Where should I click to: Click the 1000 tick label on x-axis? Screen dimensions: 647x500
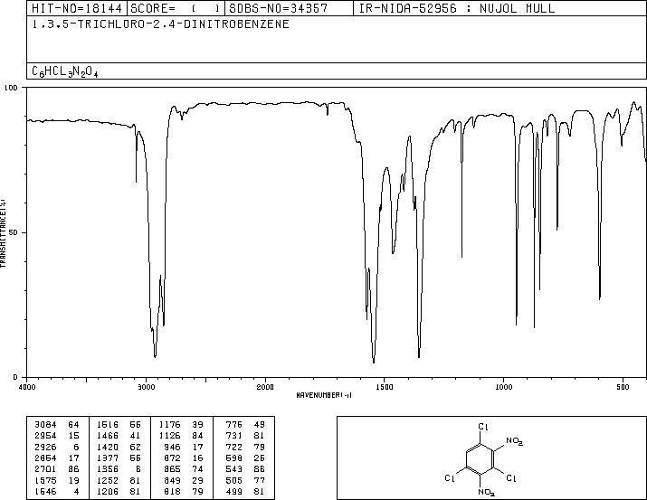tap(503, 387)
